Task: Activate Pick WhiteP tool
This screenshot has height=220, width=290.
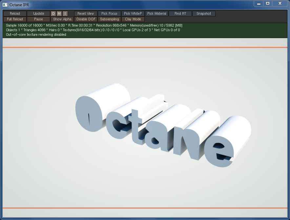Action: [133, 13]
